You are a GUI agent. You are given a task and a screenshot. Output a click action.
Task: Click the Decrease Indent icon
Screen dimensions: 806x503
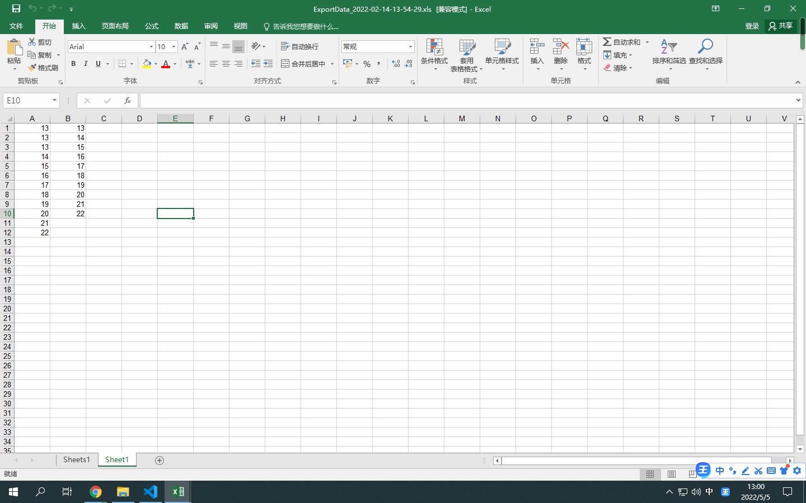click(x=256, y=64)
